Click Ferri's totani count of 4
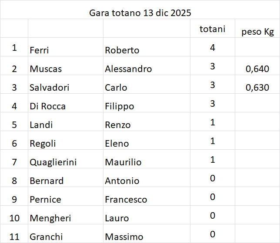Viewport: 280px width, 243px height. pyautogui.click(x=213, y=47)
